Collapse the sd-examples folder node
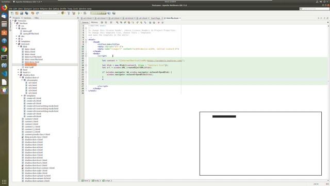This screenshot has width=330, height=186. click(22, 80)
